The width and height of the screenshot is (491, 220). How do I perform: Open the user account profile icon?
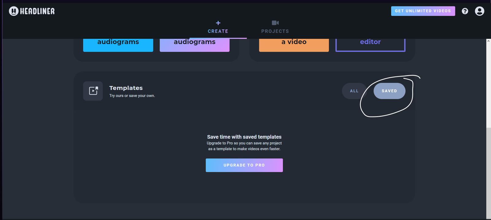479,11
